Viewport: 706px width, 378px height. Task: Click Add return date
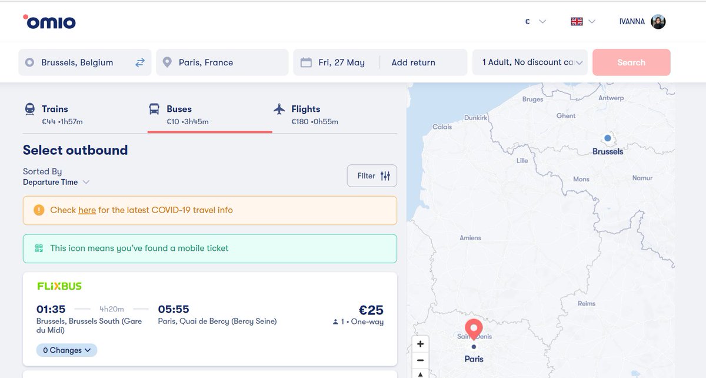click(x=414, y=62)
